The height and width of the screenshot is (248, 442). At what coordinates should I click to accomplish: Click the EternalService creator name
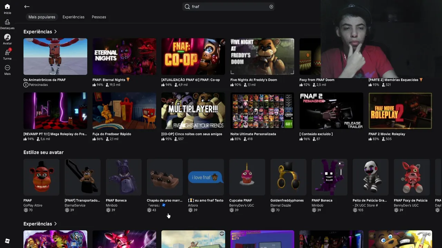click(75, 205)
